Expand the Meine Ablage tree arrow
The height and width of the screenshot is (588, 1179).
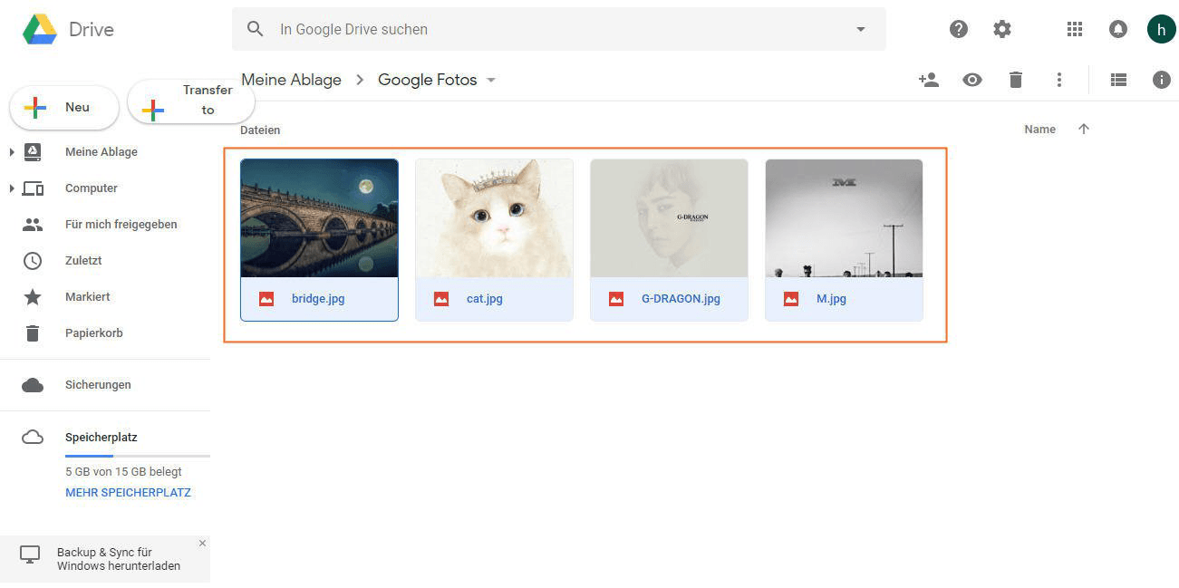point(12,152)
